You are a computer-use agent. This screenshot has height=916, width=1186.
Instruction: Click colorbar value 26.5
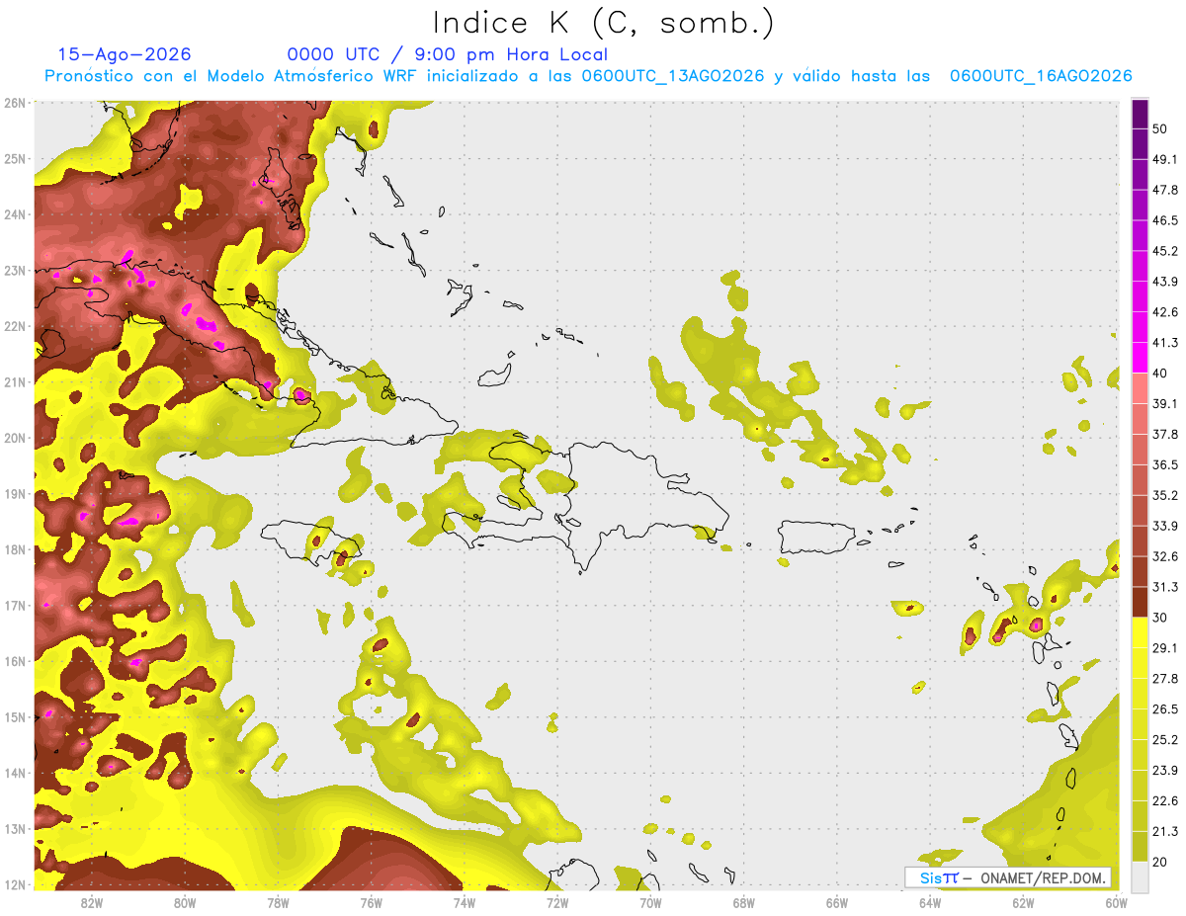click(x=1164, y=709)
